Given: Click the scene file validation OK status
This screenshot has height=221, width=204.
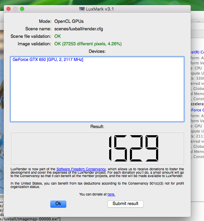Looking at the screenshot, I should click(57, 36).
